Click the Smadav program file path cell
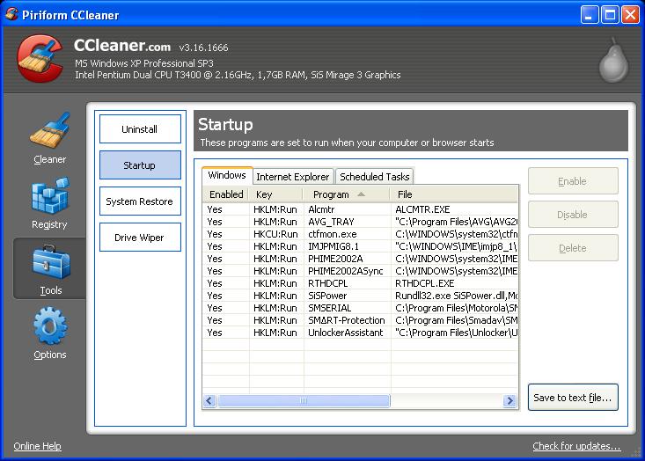This screenshot has width=645, height=461. pyautogui.click(x=456, y=320)
